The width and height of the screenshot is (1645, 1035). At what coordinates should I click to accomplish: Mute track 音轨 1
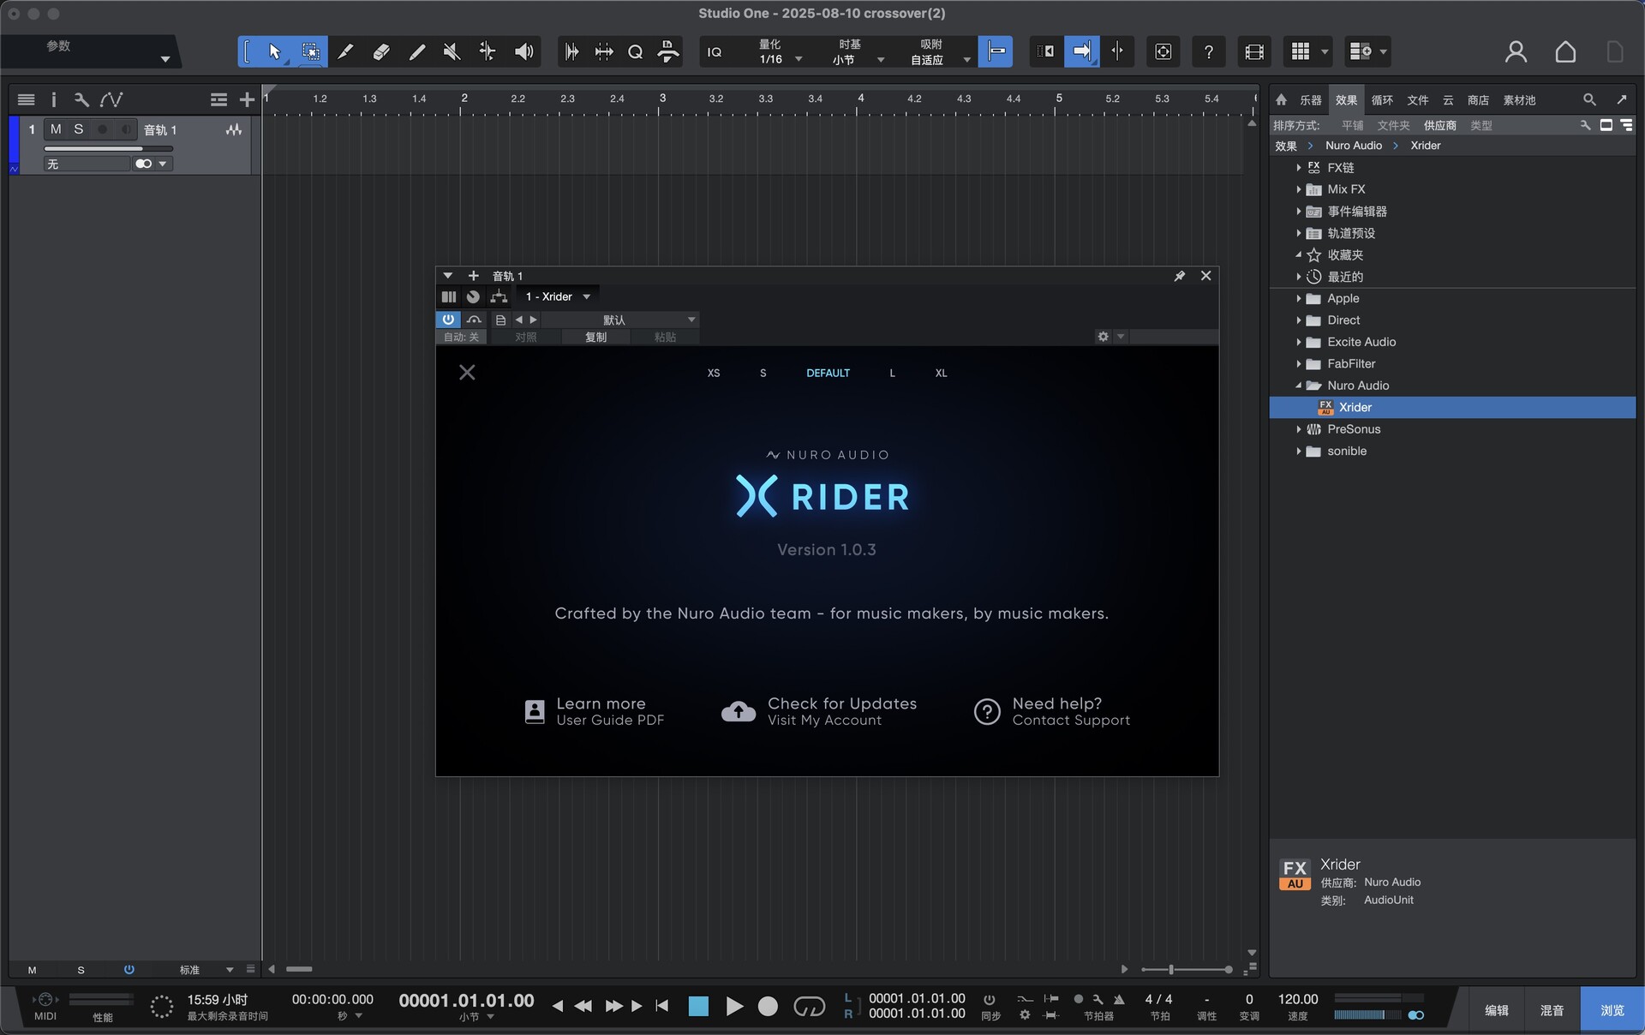(56, 129)
